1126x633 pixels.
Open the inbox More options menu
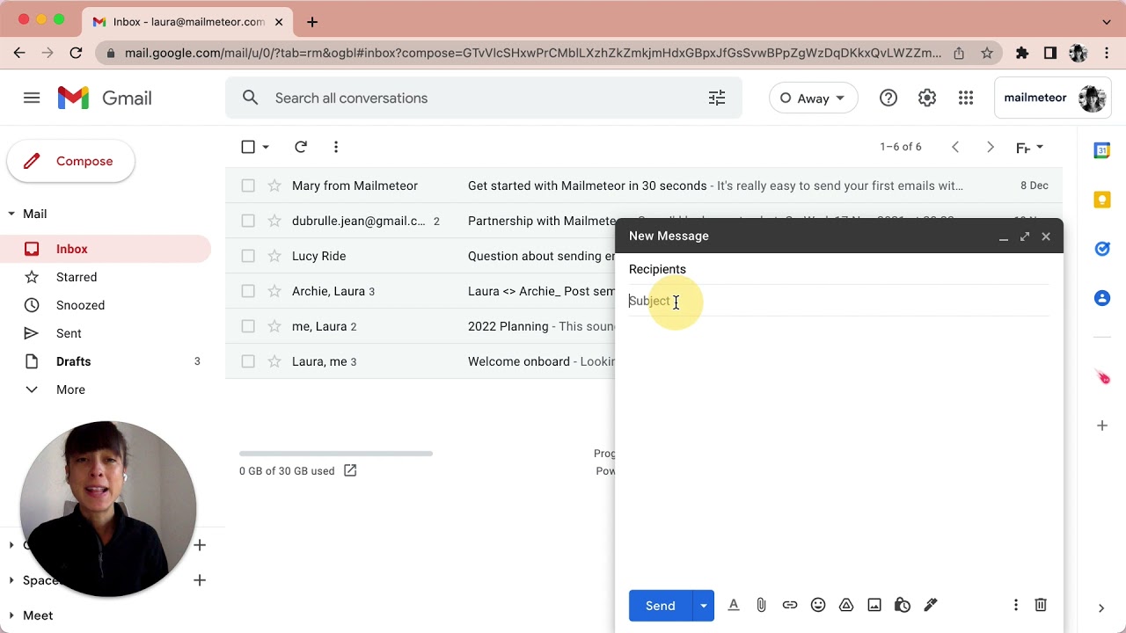(x=336, y=147)
